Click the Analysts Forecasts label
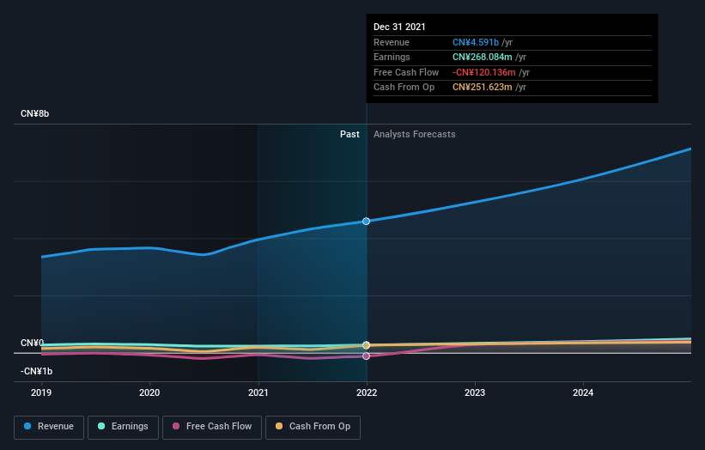705x450 pixels. (x=414, y=135)
